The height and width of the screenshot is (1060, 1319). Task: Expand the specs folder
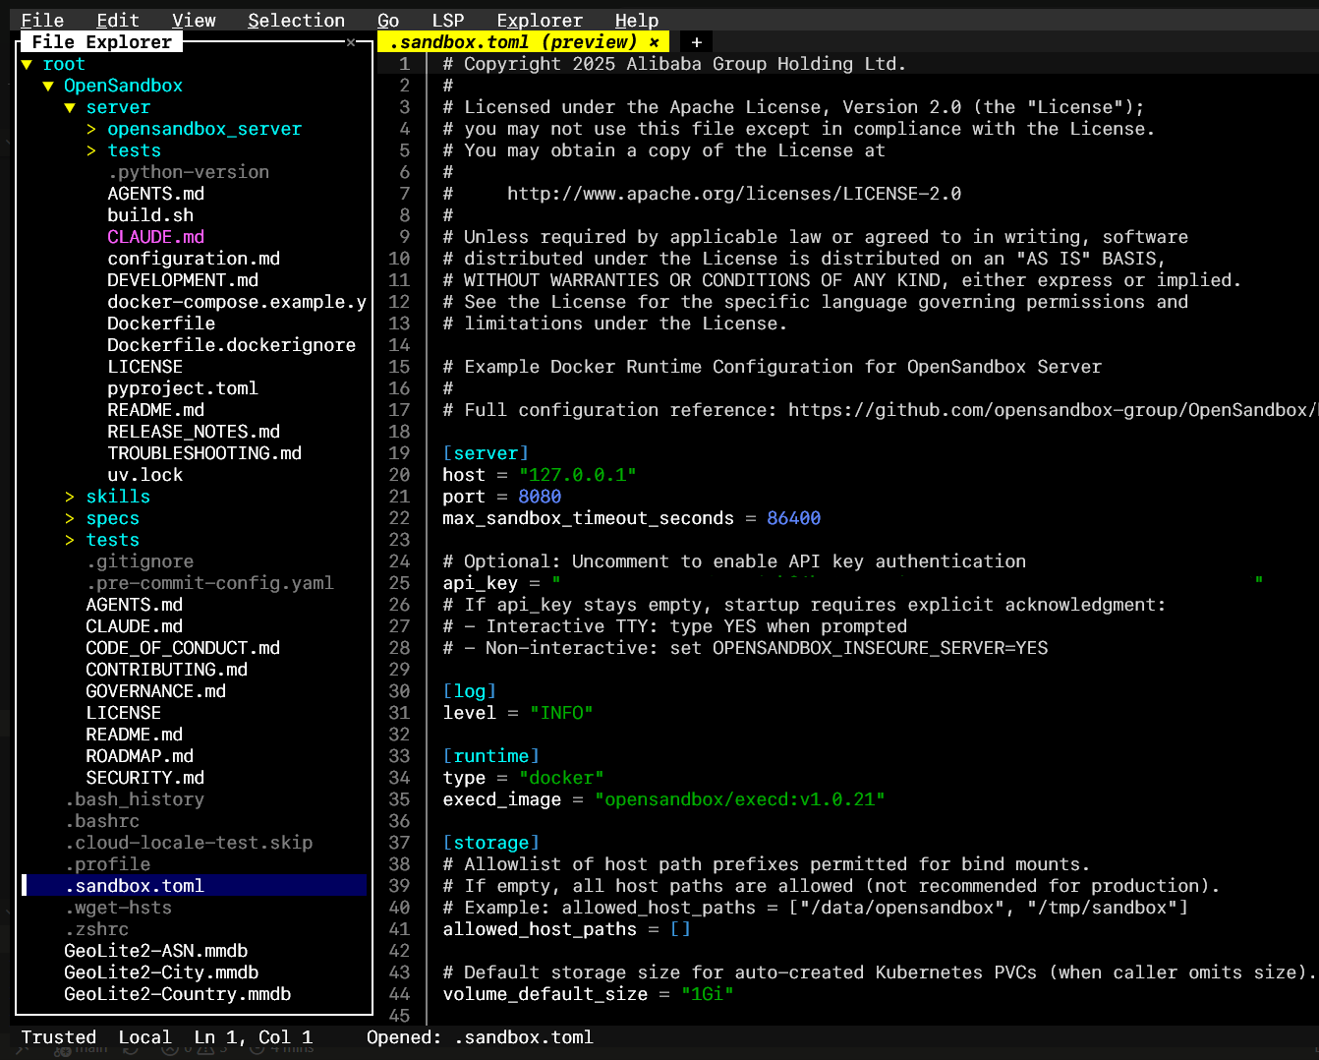70,518
